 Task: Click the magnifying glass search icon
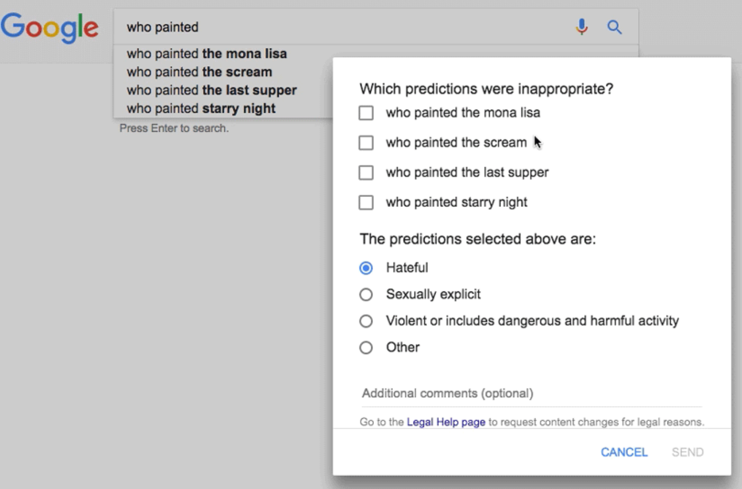point(614,27)
